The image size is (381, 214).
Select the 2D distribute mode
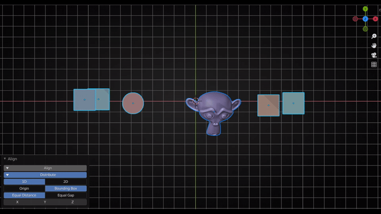[66, 182]
